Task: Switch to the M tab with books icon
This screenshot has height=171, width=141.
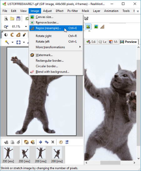Action: click(x=113, y=42)
